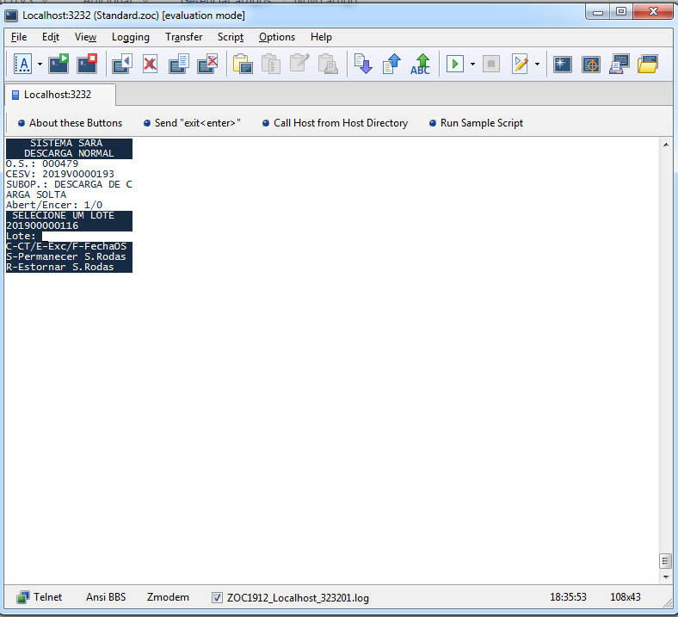The width and height of the screenshot is (678, 617).
Task: Click the greyed clipboard with printer icon
Action: pos(328,64)
